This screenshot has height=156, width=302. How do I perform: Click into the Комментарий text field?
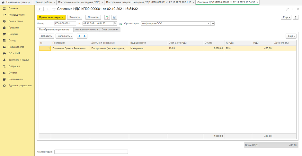coord(91,152)
